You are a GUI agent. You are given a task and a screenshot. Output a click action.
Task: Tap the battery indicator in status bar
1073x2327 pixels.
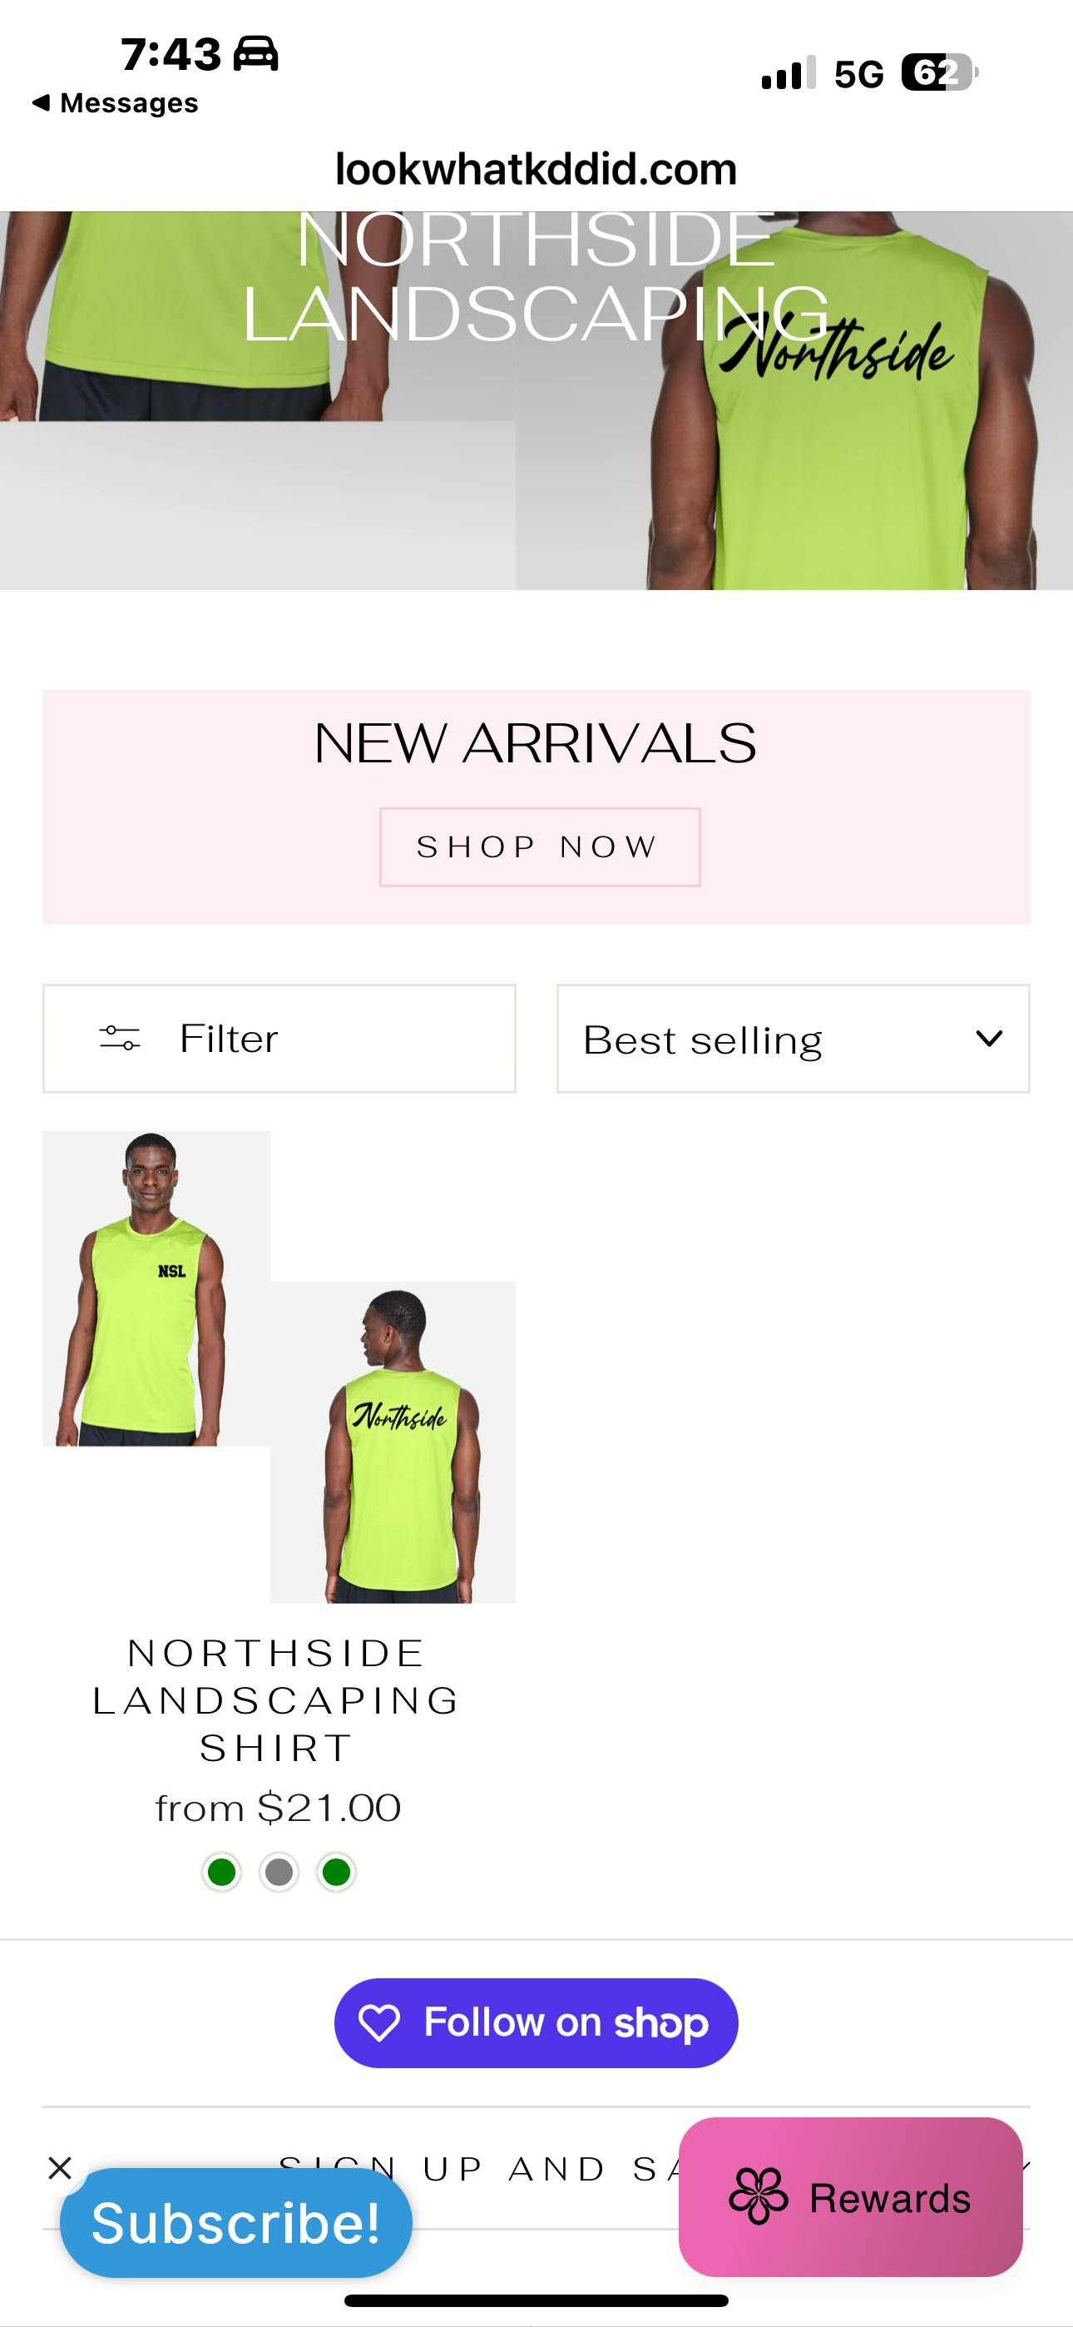click(x=939, y=73)
